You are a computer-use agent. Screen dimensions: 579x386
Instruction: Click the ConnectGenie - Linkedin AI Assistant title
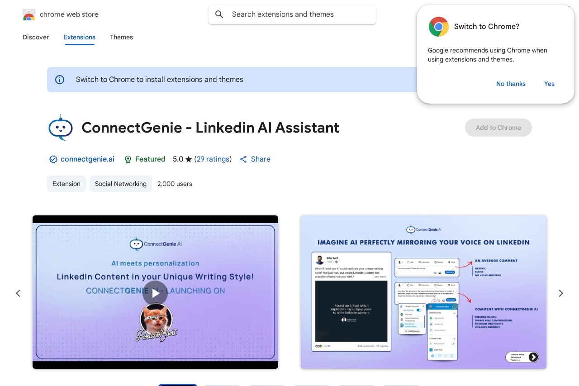(210, 128)
